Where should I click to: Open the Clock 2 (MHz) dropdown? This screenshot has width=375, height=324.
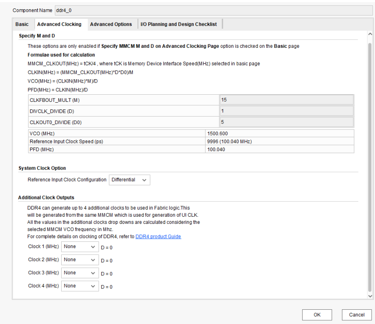(80, 260)
